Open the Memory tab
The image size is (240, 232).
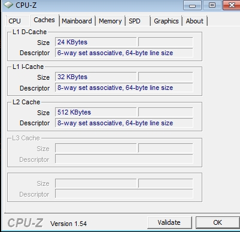click(x=110, y=21)
